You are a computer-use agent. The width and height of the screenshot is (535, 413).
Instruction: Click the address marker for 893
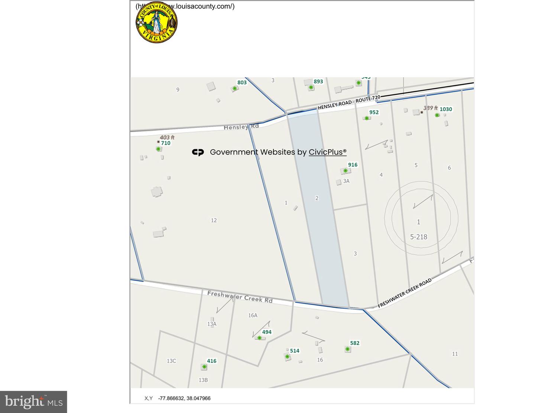tap(311, 88)
